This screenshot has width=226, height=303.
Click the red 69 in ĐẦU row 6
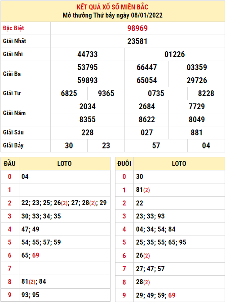click(36, 255)
